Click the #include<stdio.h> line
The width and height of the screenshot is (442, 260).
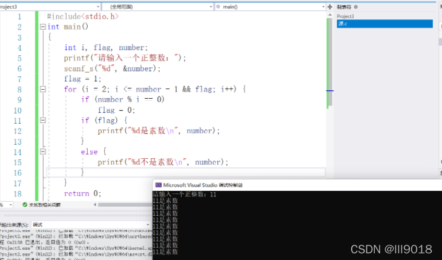[x=83, y=16]
